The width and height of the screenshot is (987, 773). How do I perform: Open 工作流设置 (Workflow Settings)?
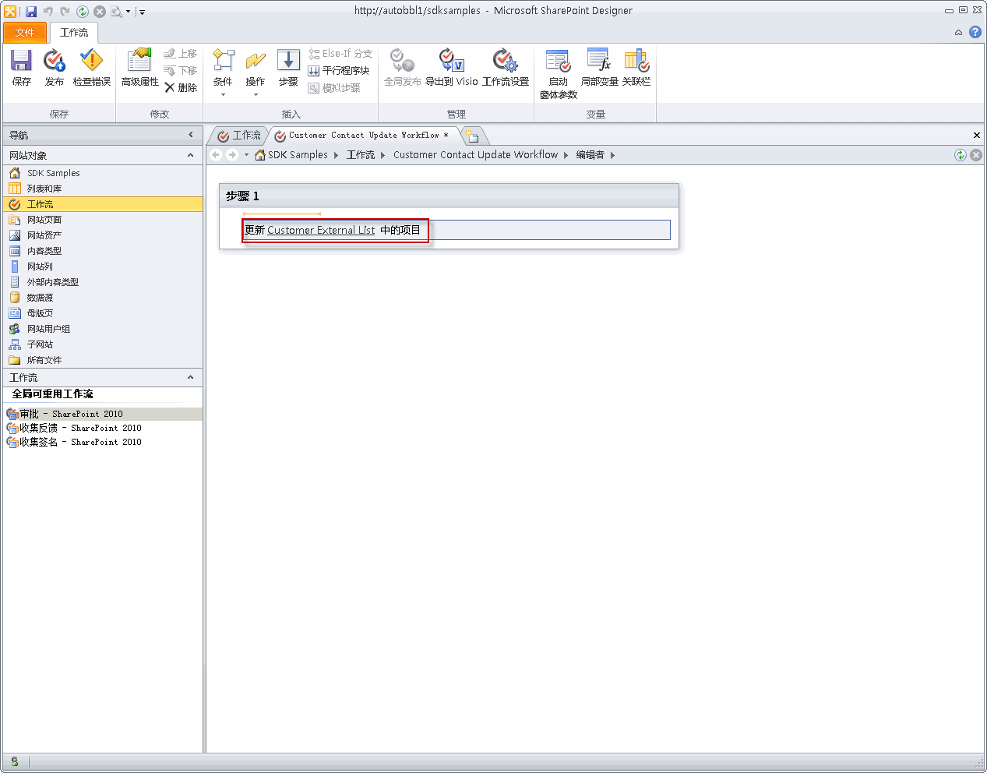pyautogui.click(x=506, y=68)
